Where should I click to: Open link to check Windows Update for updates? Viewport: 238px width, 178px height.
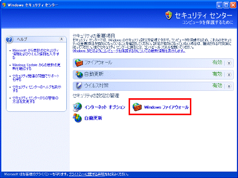click(36, 67)
